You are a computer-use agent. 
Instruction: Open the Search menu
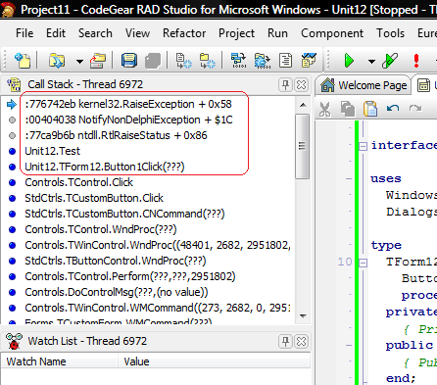[95, 33]
